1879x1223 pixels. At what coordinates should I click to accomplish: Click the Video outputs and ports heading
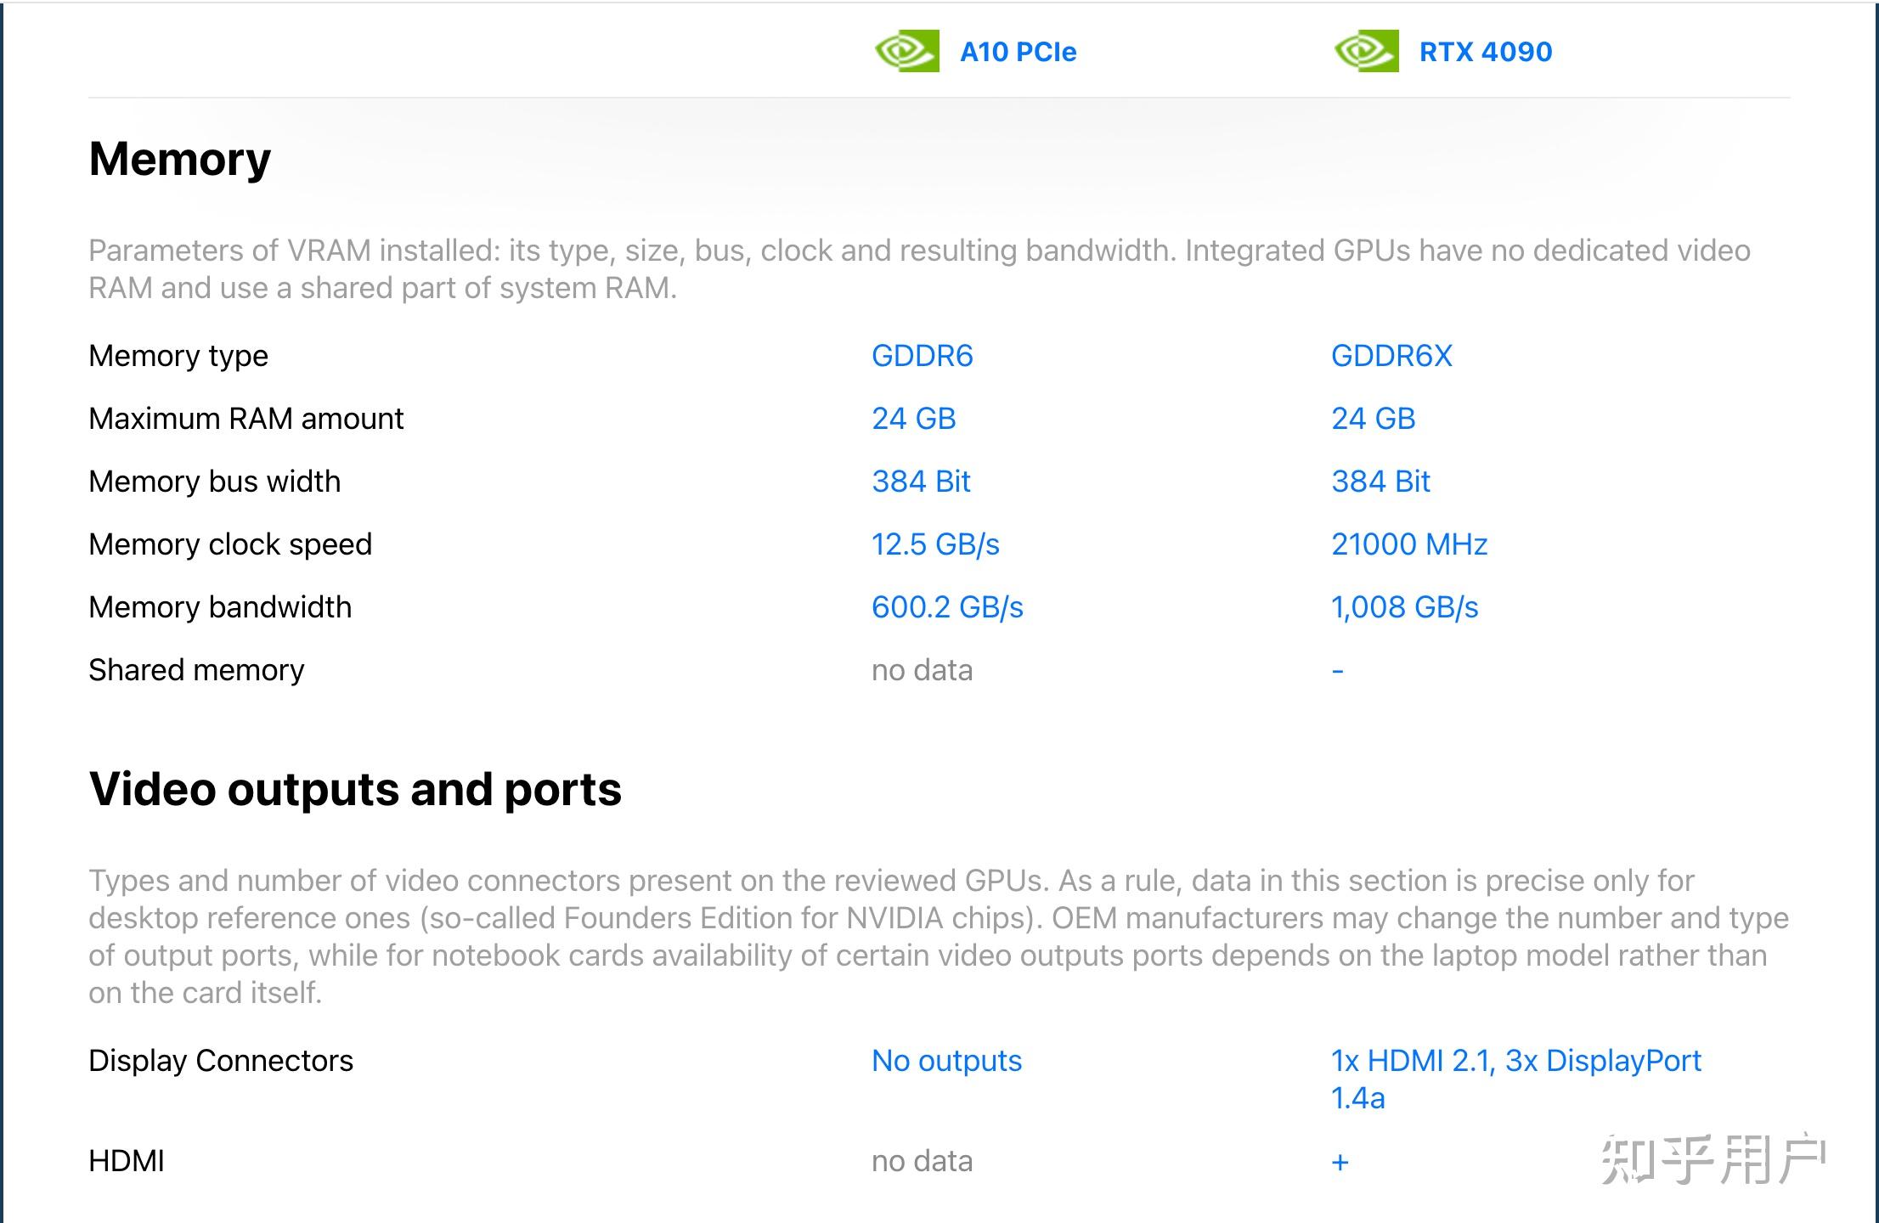point(355,789)
